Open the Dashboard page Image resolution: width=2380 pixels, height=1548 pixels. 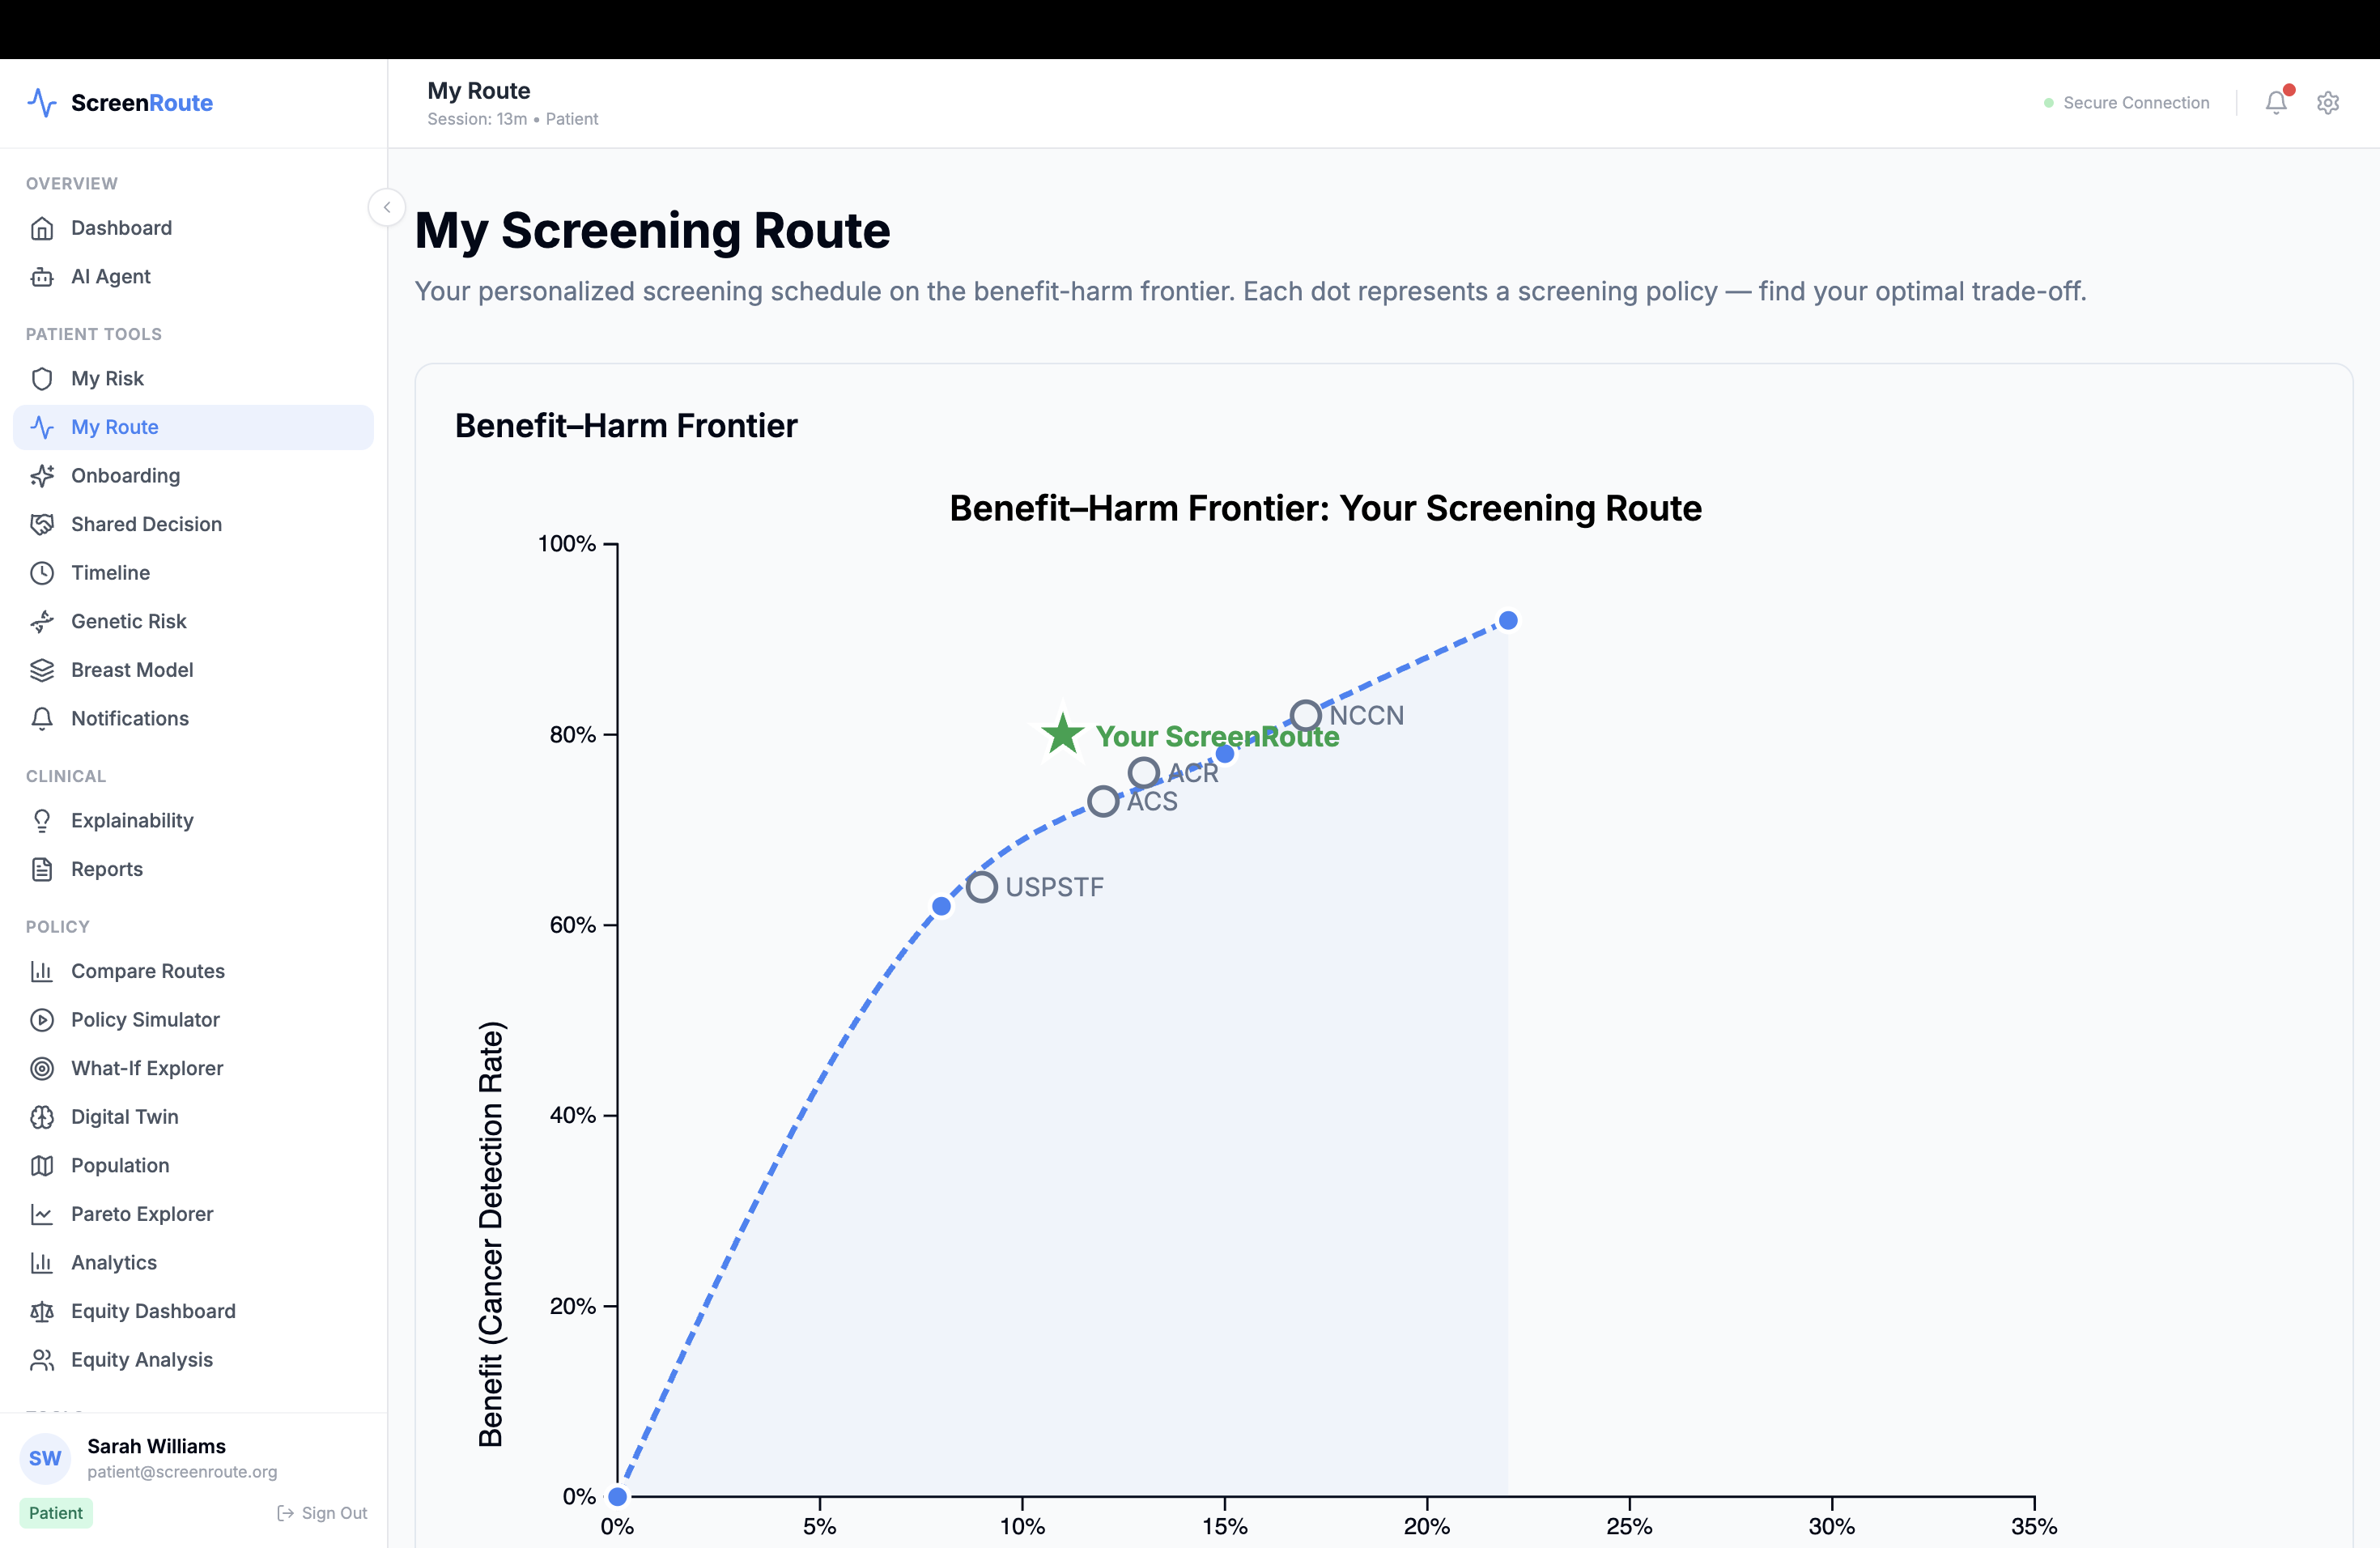pyautogui.click(x=121, y=228)
